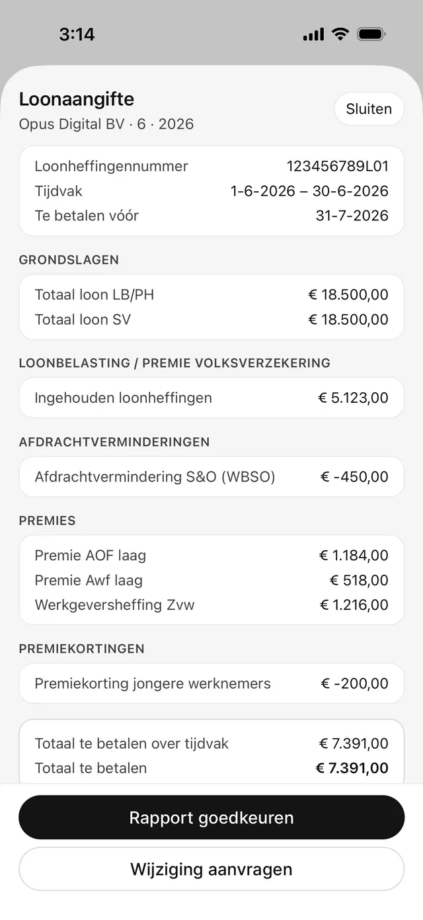
Task: Tap the Wi-Fi icon in status bar
Action: pyautogui.click(x=340, y=34)
